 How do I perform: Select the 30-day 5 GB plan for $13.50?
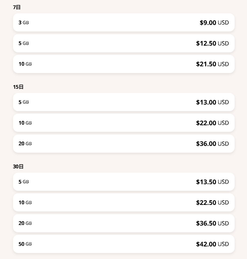[124, 182]
